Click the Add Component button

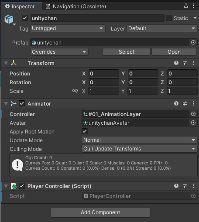click(100, 212)
